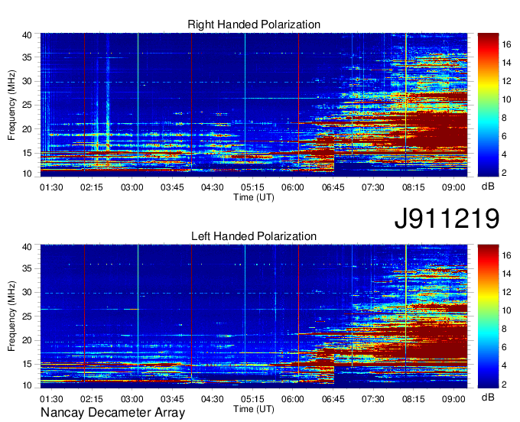520x422 pixels.
Task: Click "06:45" time tick on Left Handed plot
Action: click(333, 399)
